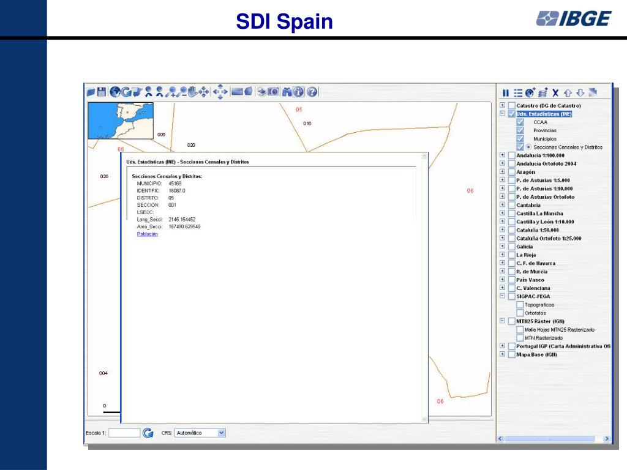Click the add map service globe icon
The height and width of the screenshot is (470, 627).
[x=530, y=93]
